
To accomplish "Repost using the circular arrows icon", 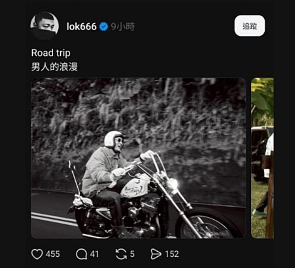I will tap(121, 254).
